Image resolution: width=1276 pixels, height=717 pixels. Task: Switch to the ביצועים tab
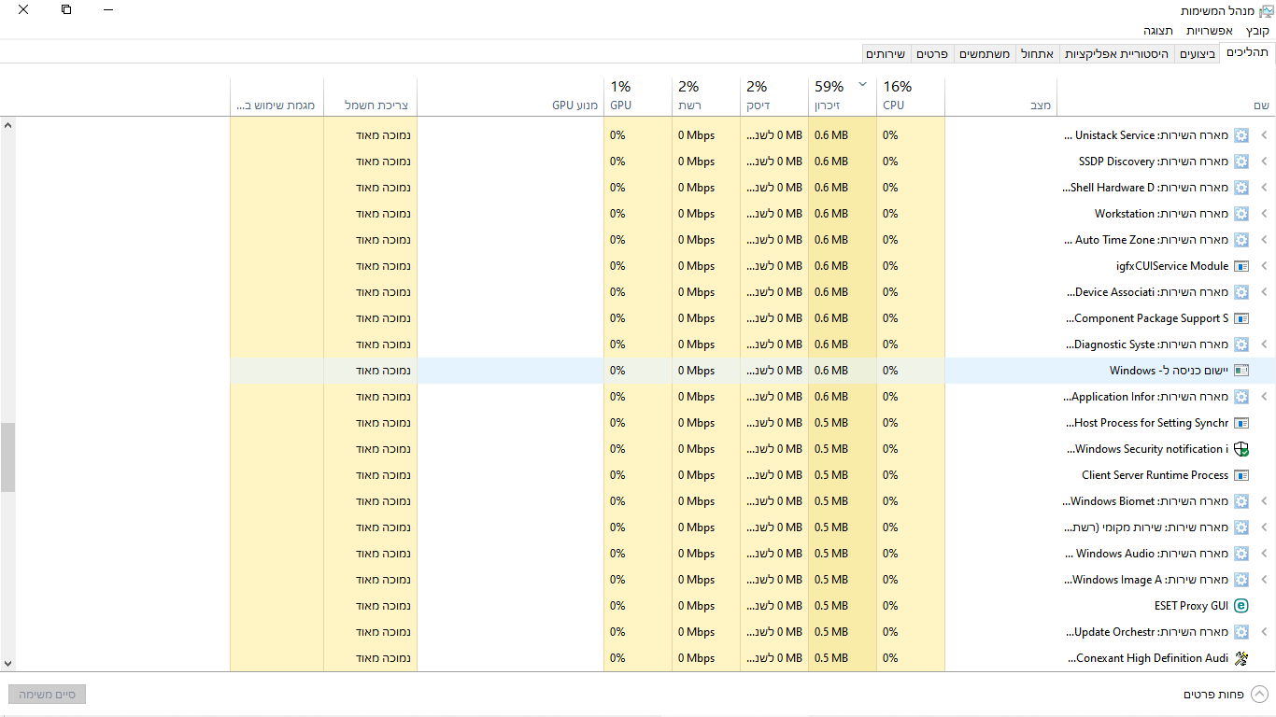1198,54
